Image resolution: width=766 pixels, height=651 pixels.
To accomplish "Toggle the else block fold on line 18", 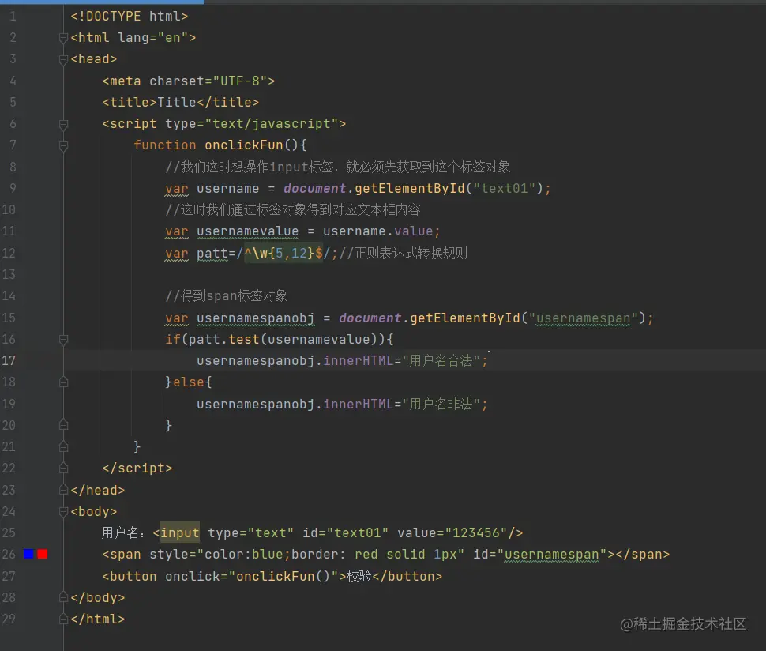I will click(x=63, y=382).
